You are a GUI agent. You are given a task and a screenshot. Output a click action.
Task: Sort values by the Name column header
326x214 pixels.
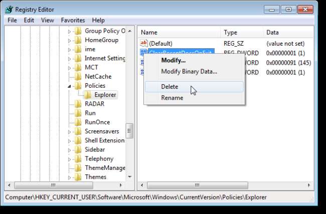tap(180, 33)
